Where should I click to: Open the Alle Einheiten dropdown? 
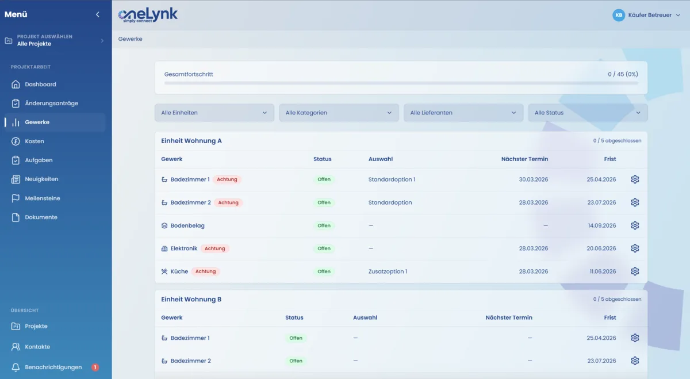pyautogui.click(x=214, y=112)
